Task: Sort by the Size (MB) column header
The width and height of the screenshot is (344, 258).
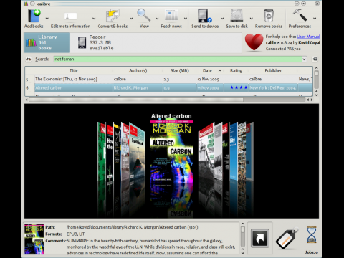Action: click(x=180, y=70)
